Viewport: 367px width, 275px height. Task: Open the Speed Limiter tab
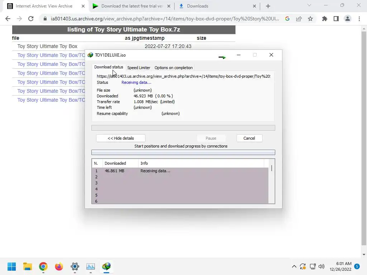(139, 68)
